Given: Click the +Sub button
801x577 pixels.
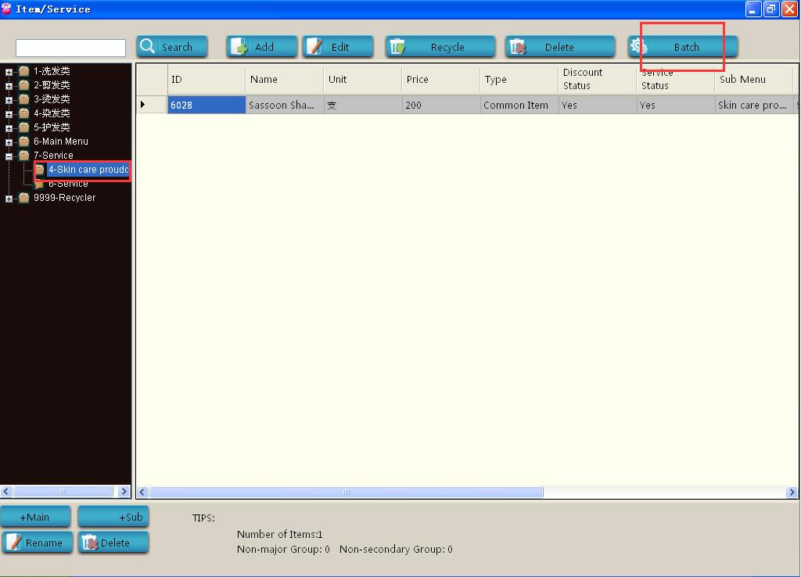Looking at the screenshot, I should coord(113,517).
